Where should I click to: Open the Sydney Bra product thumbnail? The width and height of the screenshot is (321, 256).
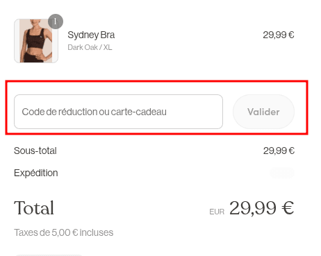[36, 41]
